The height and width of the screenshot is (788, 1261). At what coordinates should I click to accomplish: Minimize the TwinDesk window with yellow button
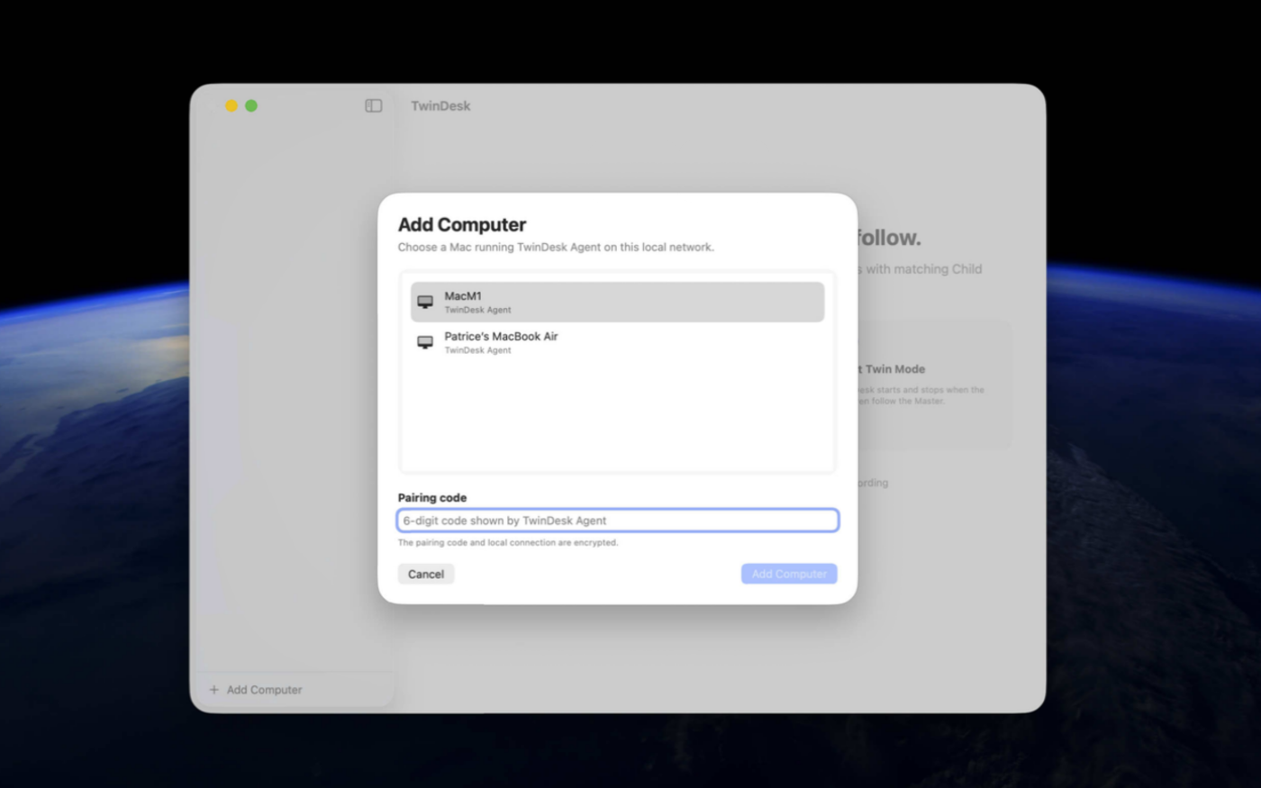tap(231, 105)
